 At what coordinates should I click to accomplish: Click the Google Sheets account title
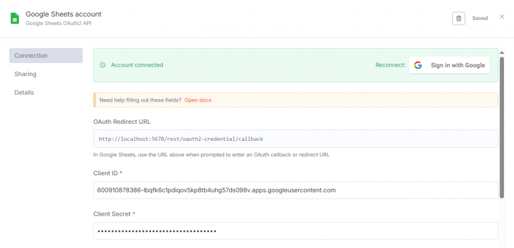64,14
